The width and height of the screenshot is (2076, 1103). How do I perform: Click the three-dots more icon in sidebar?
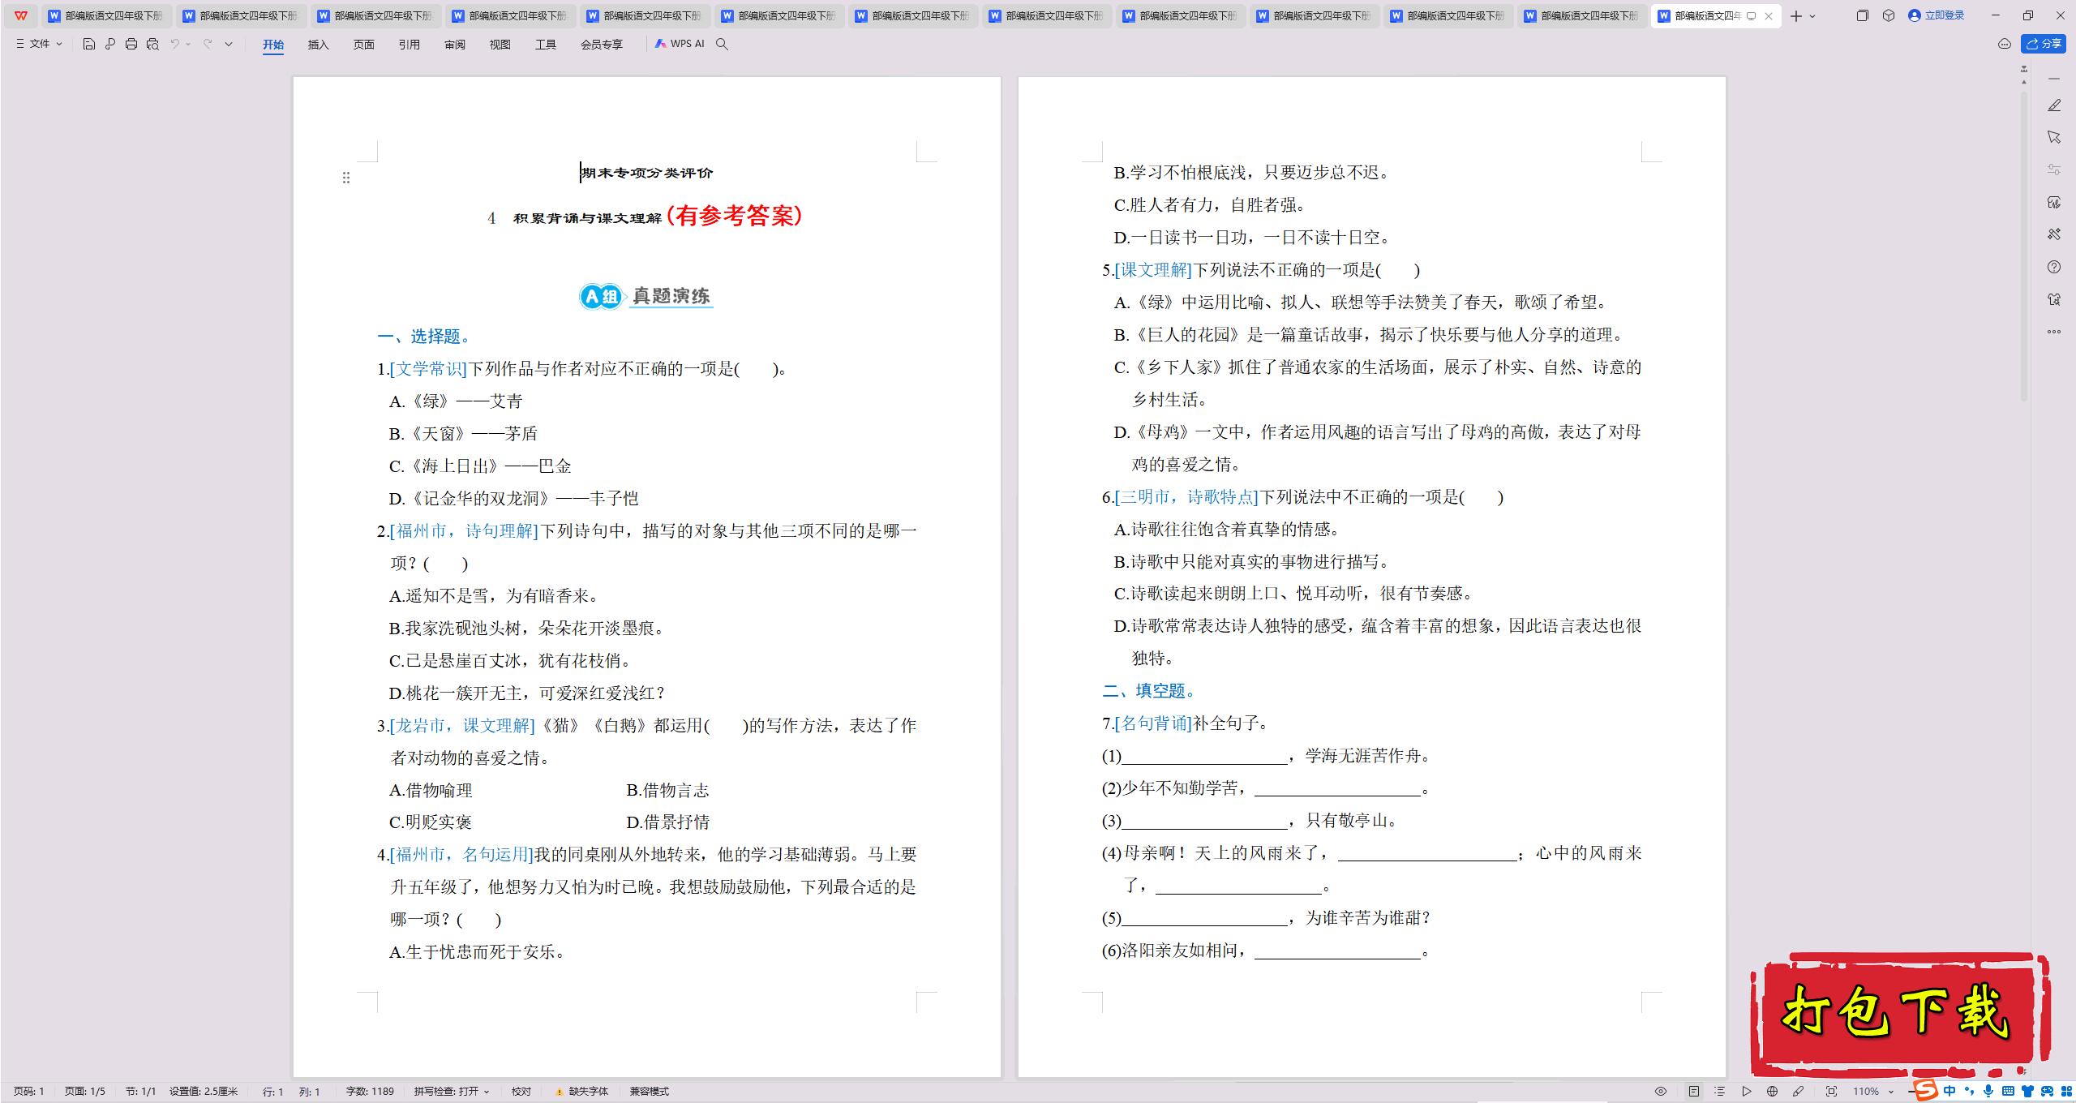click(x=2053, y=332)
